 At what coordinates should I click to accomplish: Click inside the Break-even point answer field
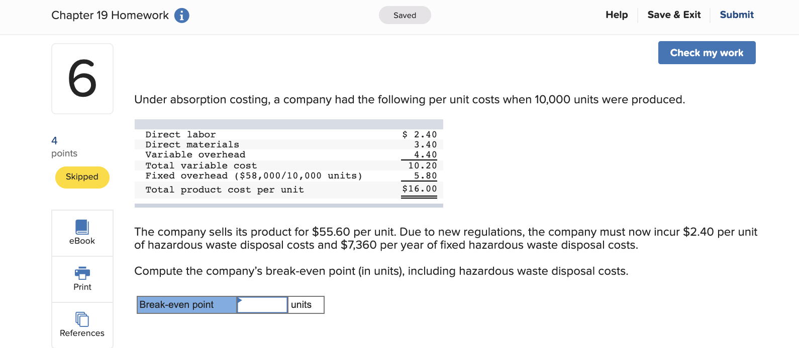coord(264,304)
